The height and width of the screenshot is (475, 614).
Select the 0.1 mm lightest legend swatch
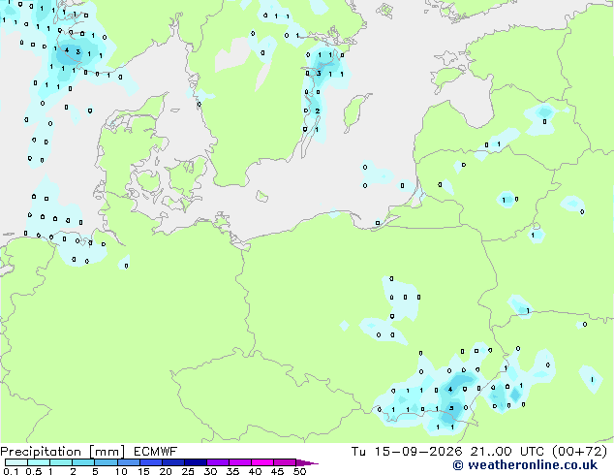coord(16,462)
